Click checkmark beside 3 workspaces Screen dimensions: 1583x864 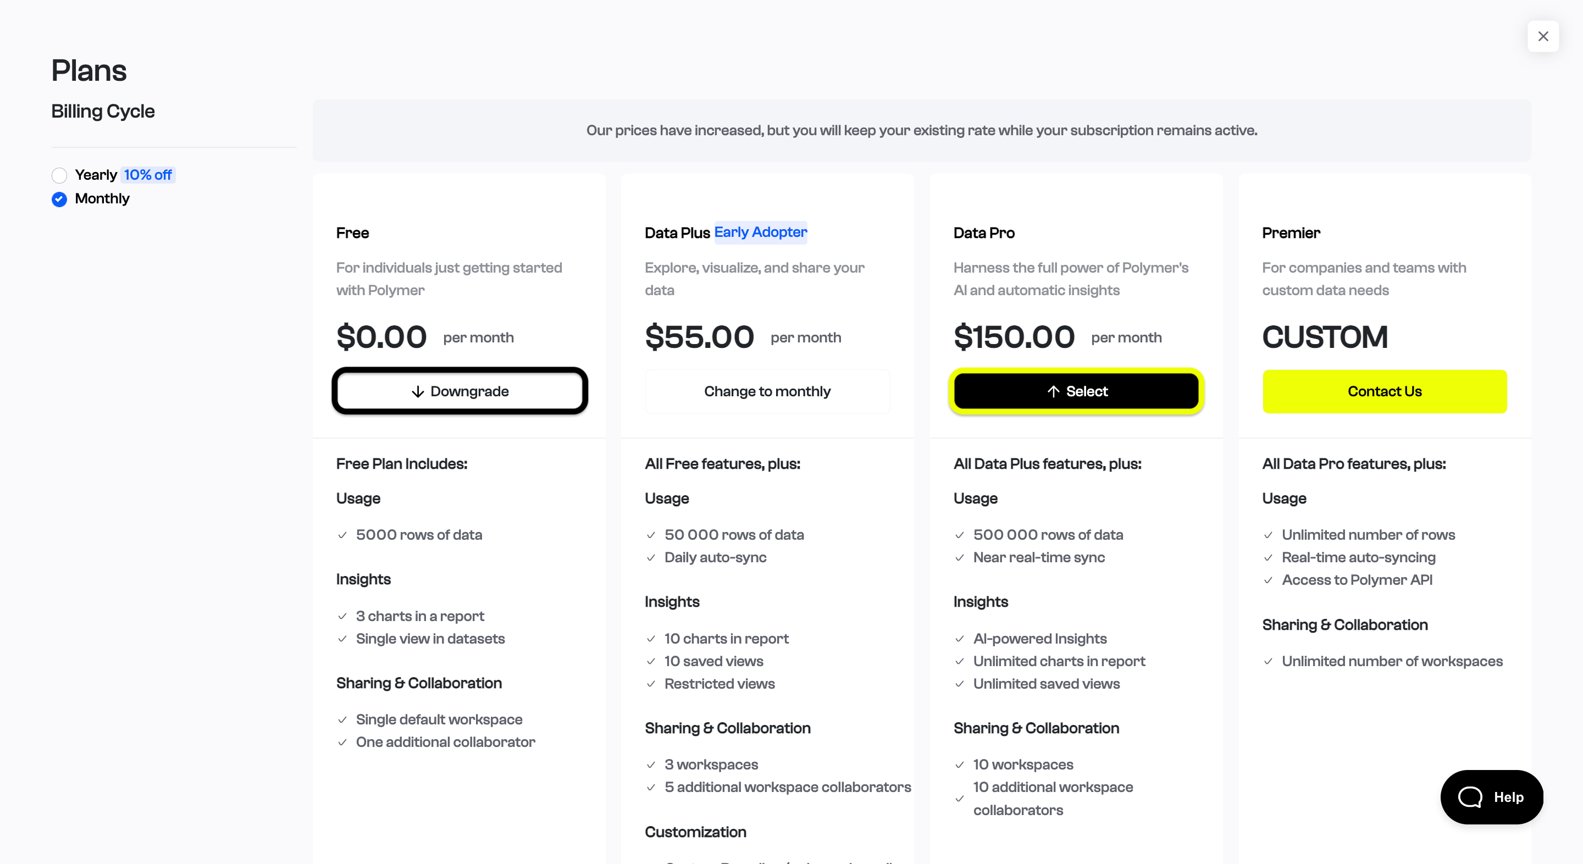pyautogui.click(x=651, y=765)
